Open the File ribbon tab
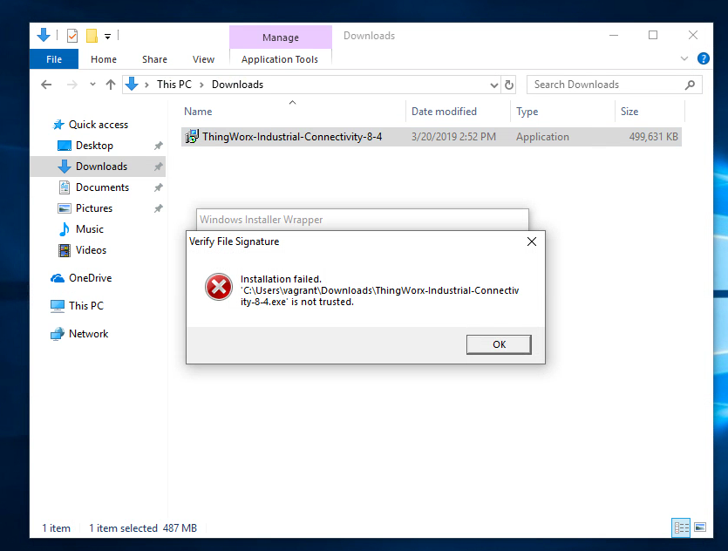This screenshot has height=551, width=728. [54, 59]
